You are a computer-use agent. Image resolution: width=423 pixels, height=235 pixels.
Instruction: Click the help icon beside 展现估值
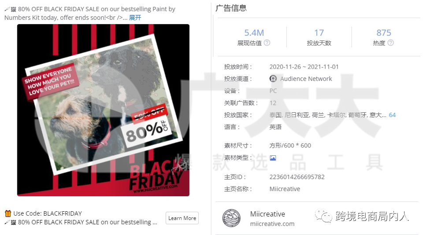point(267,43)
